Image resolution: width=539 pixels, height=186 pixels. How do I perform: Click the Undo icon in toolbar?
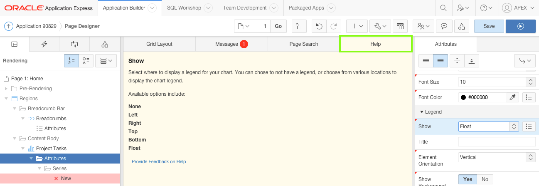click(x=319, y=26)
